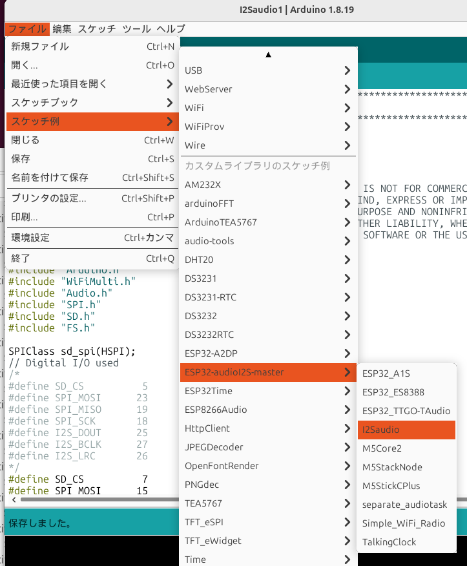Open the ファイル menu

coord(27,29)
